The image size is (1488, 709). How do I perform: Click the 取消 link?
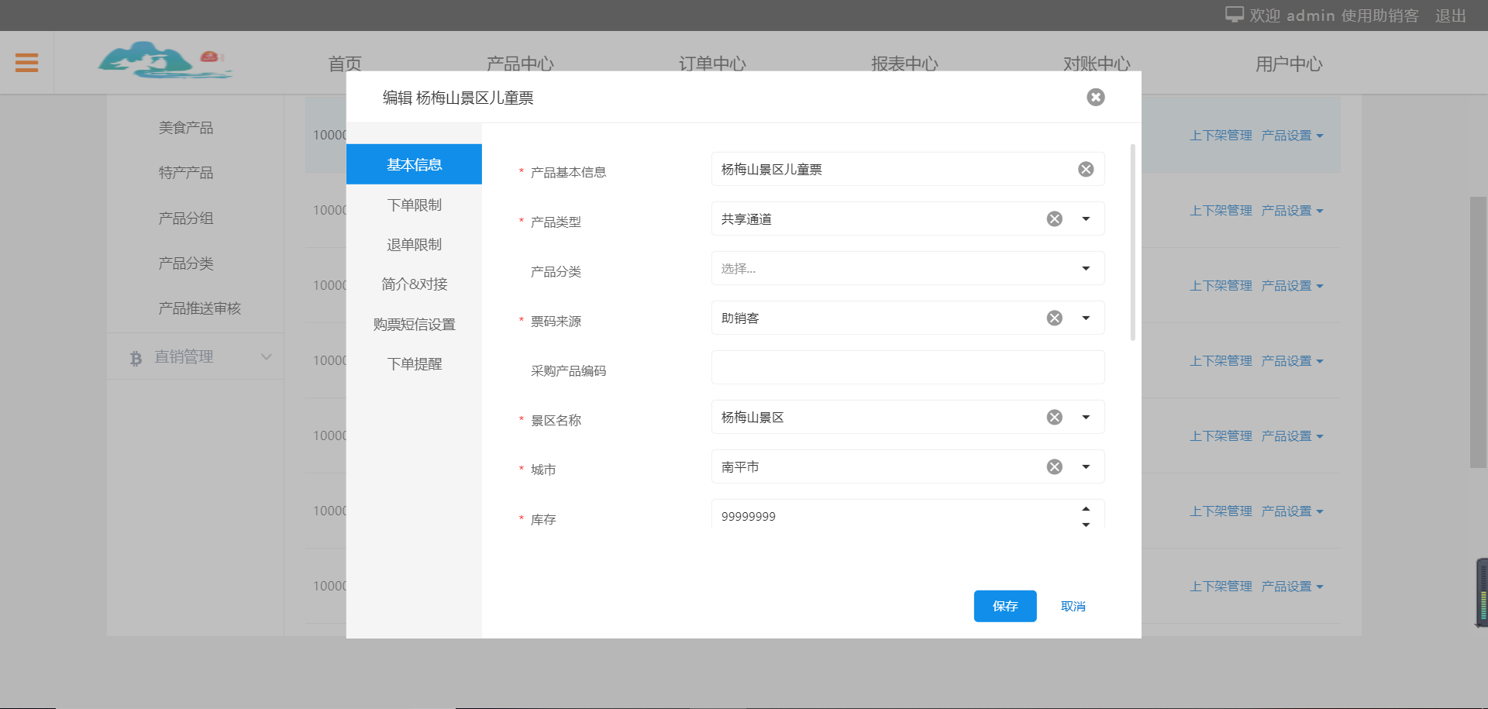[1073, 607]
